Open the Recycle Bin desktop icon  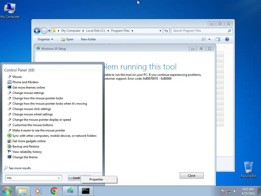(248, 169)
